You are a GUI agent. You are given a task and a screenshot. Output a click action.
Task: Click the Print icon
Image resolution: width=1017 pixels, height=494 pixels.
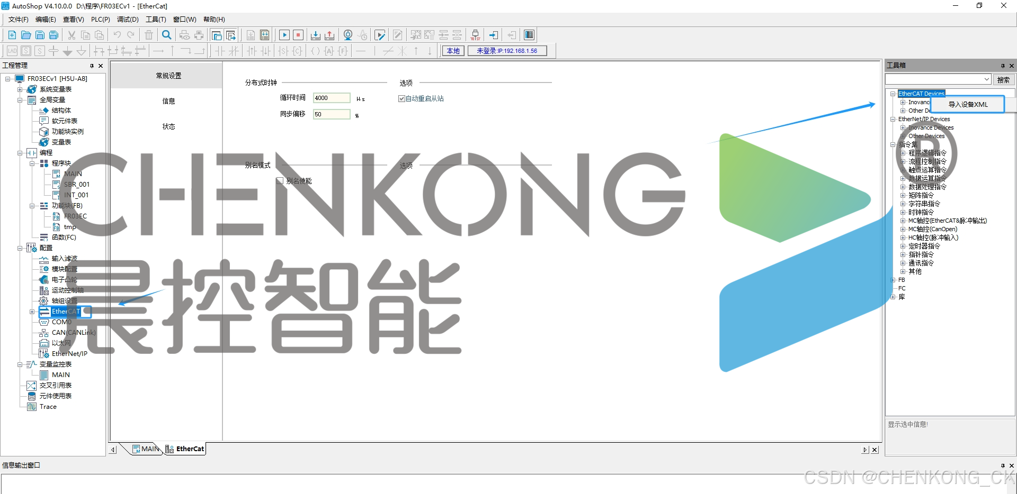(x=199, y=35)
